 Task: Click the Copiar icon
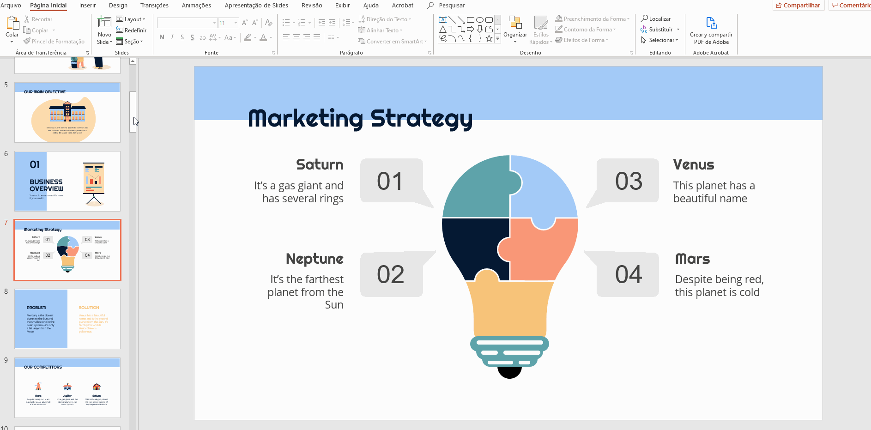(x=27, y=30)
